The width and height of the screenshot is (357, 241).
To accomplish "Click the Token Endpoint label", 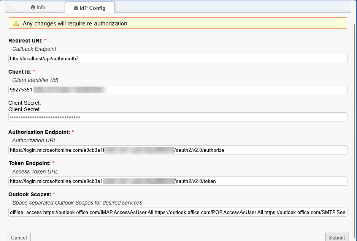I will point(29,163).
